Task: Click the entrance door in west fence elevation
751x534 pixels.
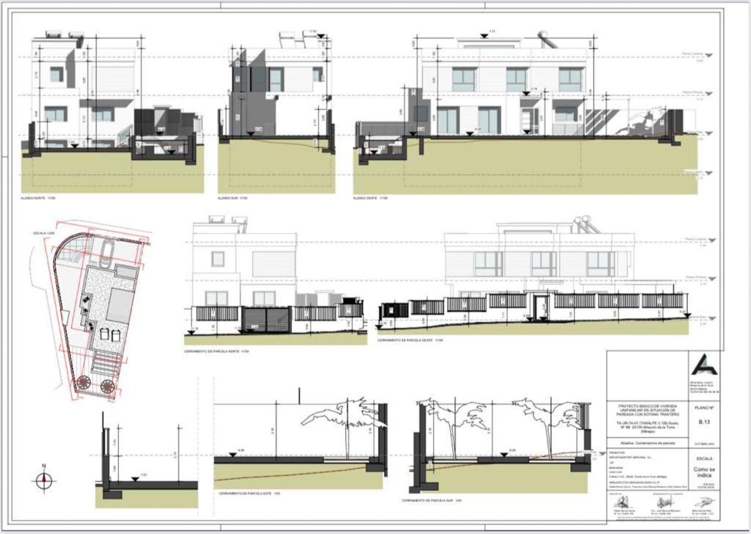Action: 540,308
